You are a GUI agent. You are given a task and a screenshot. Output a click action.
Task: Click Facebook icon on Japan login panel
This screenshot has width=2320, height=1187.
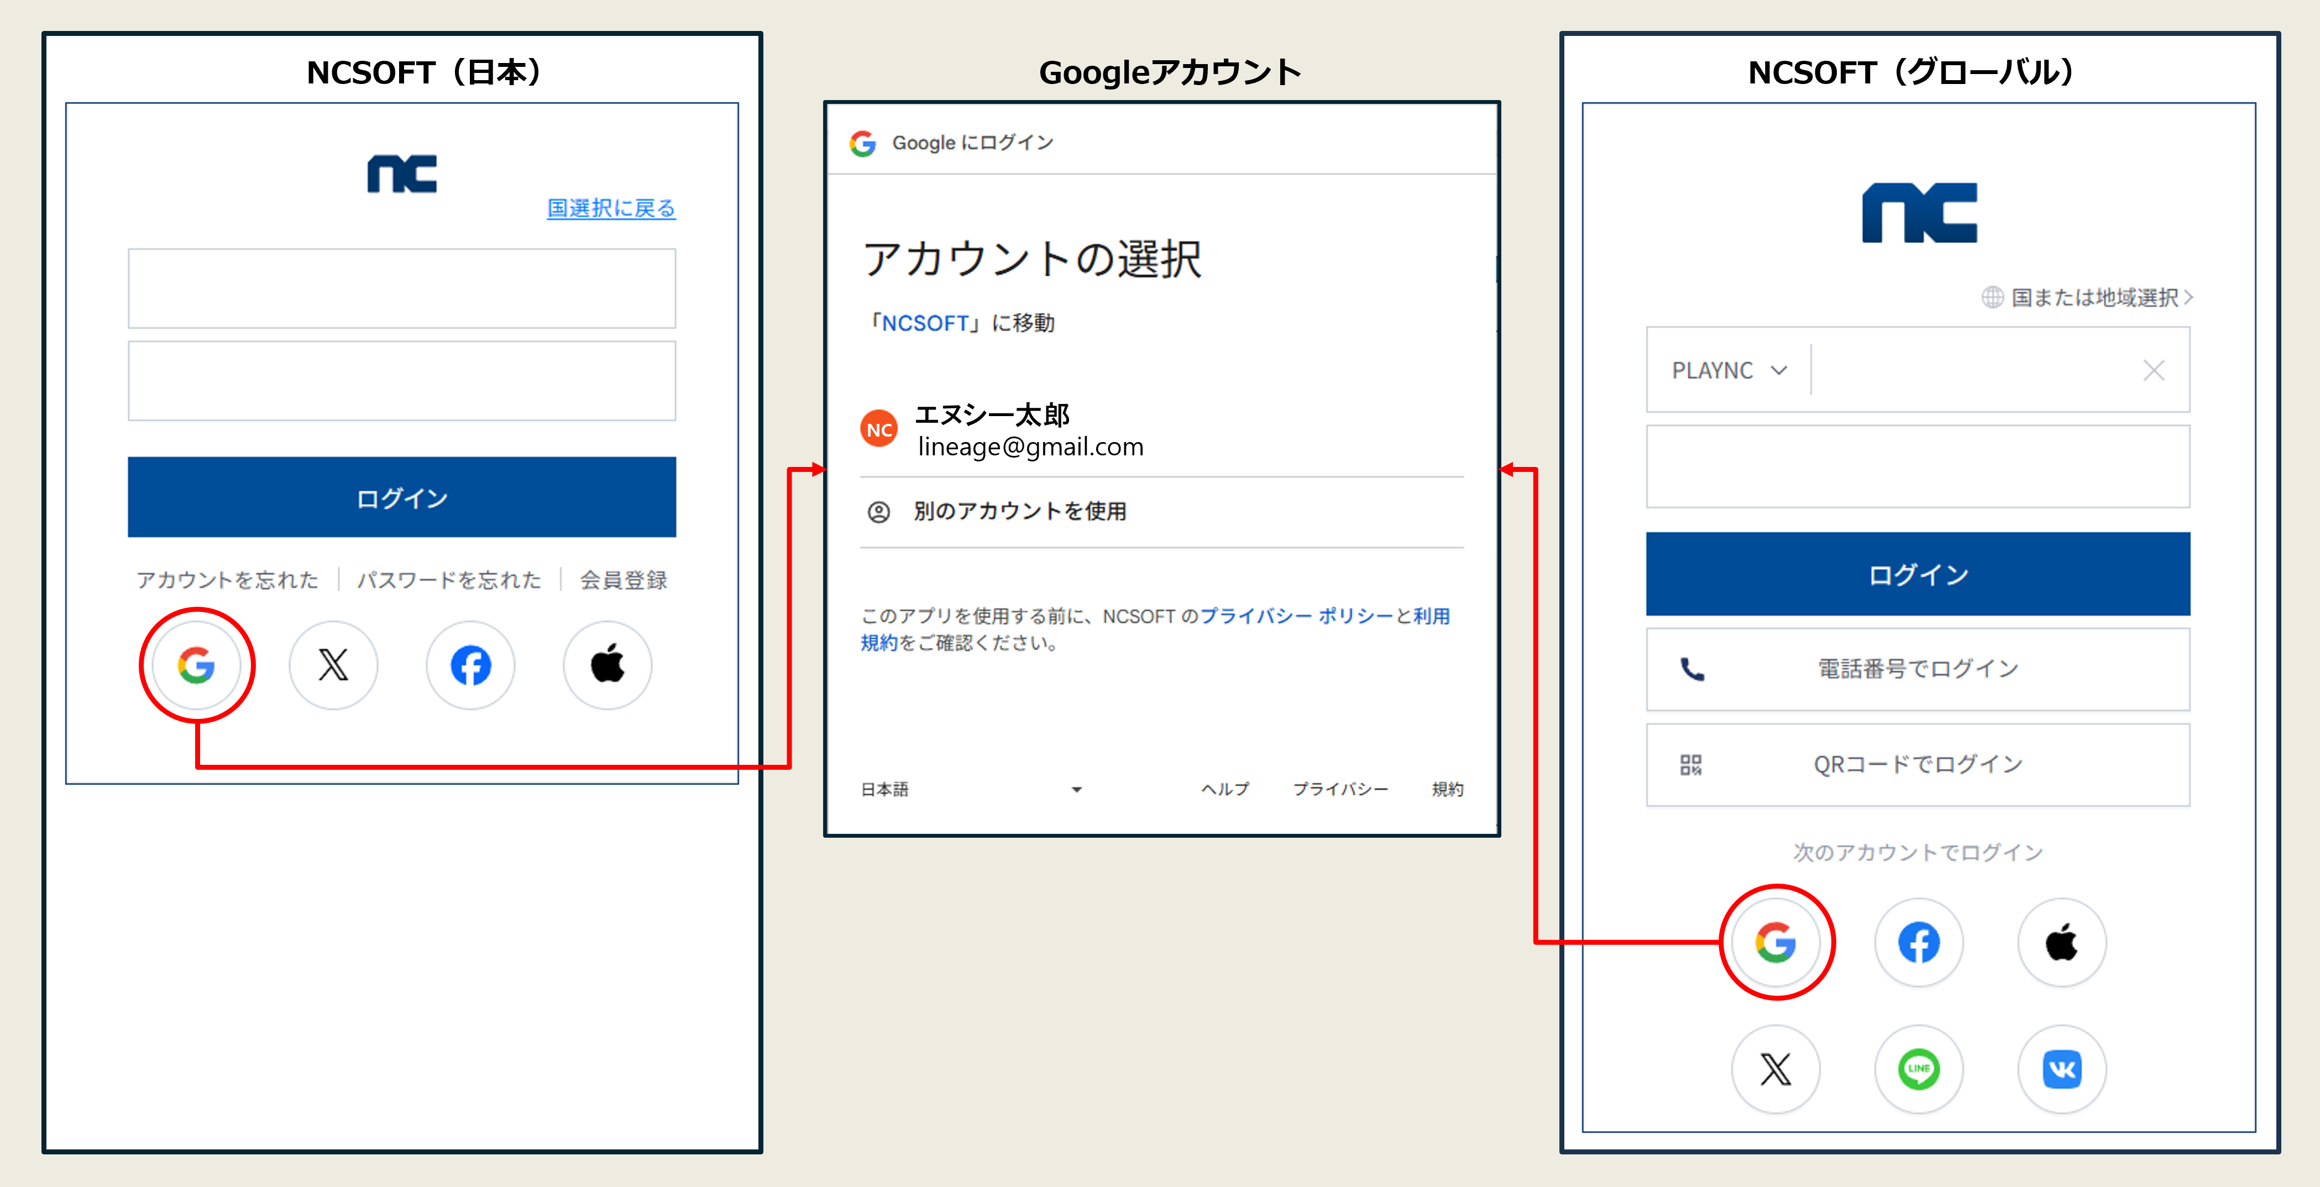470,665
